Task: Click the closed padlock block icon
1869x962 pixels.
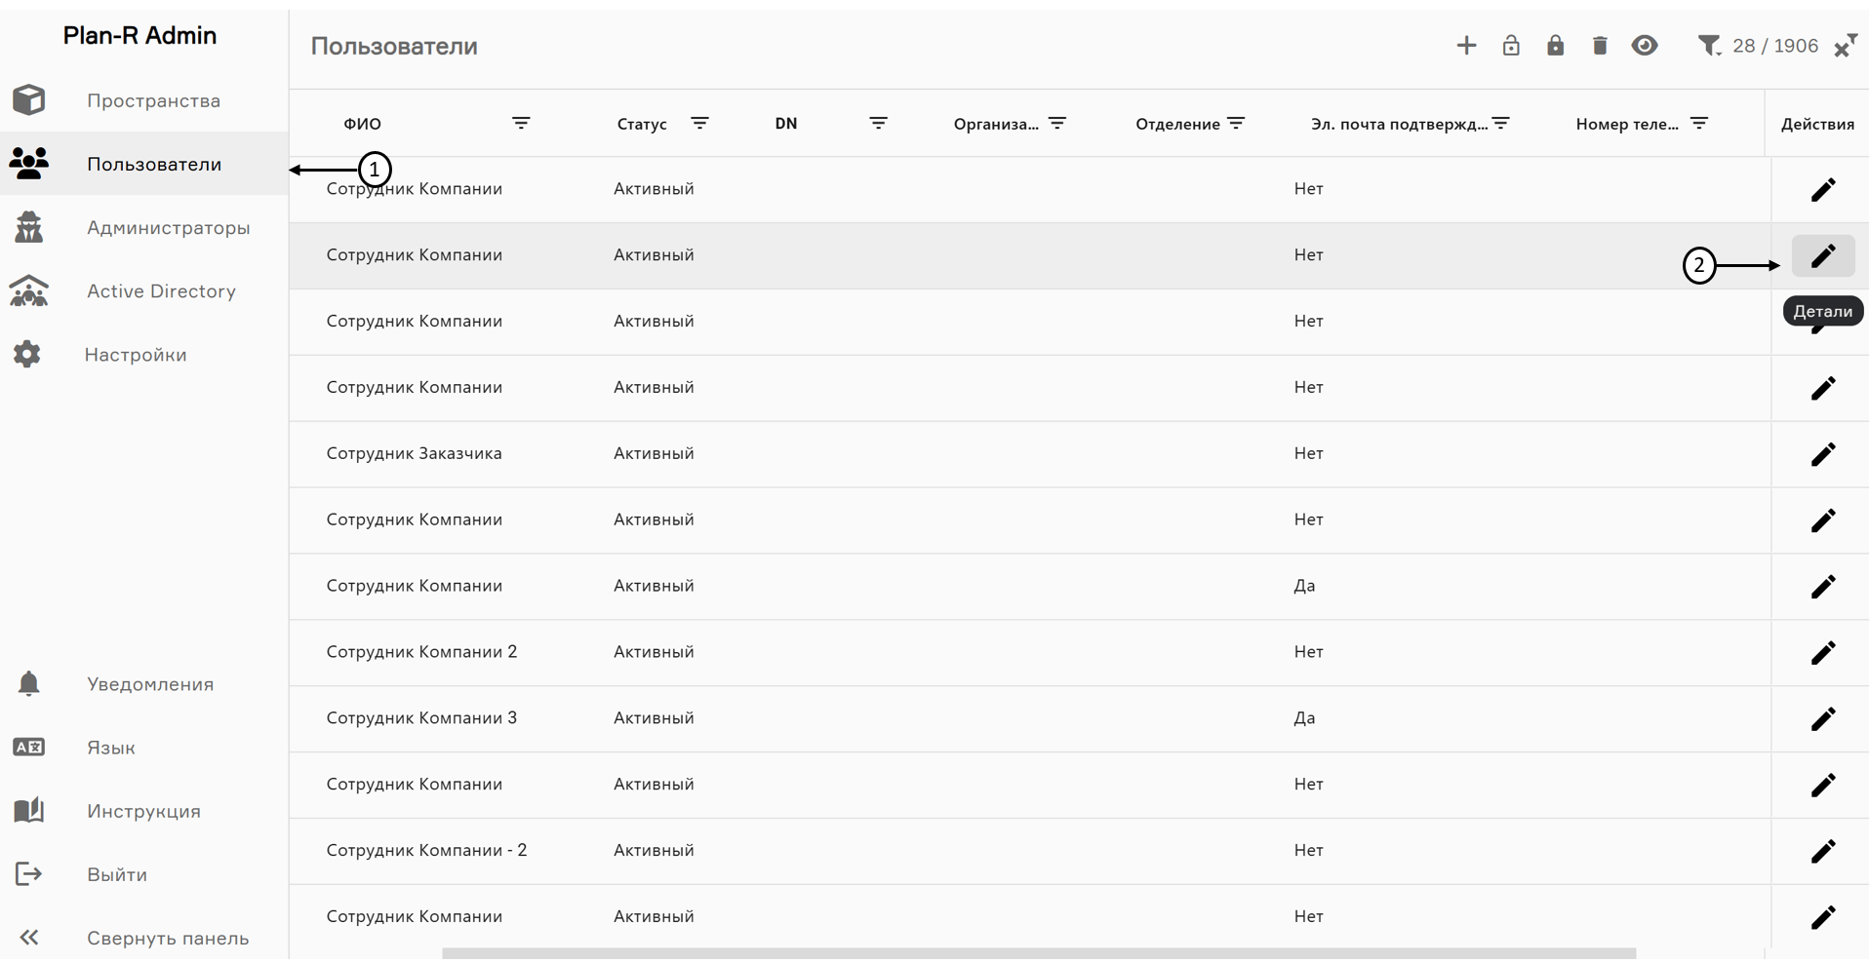Action: coord(1555,46)
